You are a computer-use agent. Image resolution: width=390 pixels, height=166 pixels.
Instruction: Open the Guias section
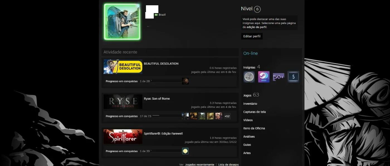[x=247, y=145]
